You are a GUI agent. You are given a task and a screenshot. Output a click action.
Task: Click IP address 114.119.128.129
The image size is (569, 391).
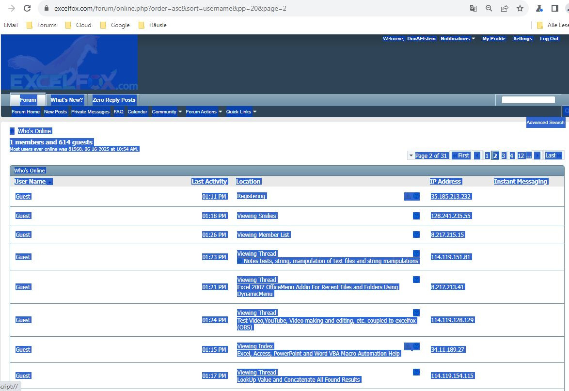[x=452, y=320]
